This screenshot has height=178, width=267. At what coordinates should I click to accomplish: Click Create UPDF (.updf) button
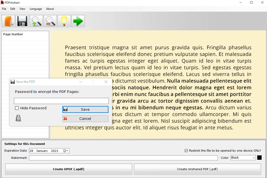69,169
